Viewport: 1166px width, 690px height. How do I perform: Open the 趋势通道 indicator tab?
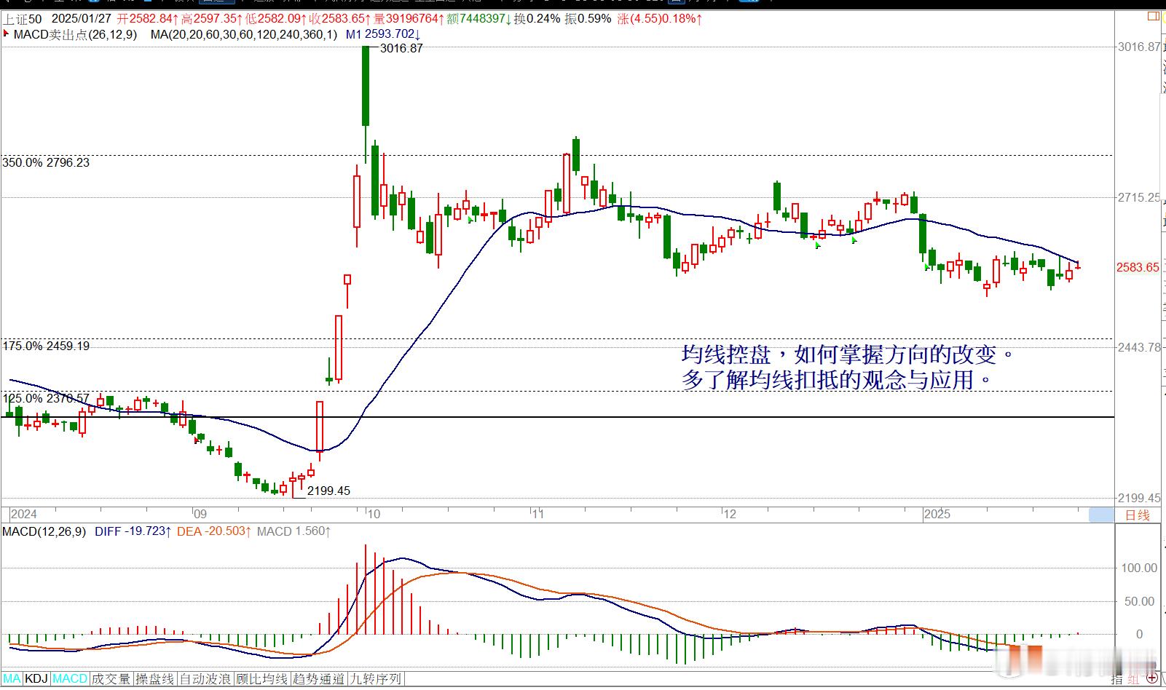coord(318,679)
